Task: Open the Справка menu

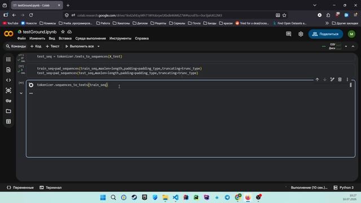Action: [x=142, y=38]
